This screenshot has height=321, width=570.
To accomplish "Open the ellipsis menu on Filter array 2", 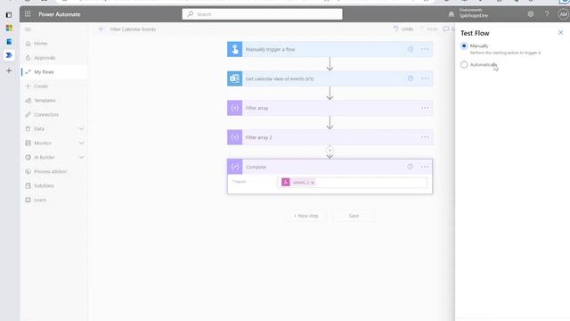I will point(425,137).
